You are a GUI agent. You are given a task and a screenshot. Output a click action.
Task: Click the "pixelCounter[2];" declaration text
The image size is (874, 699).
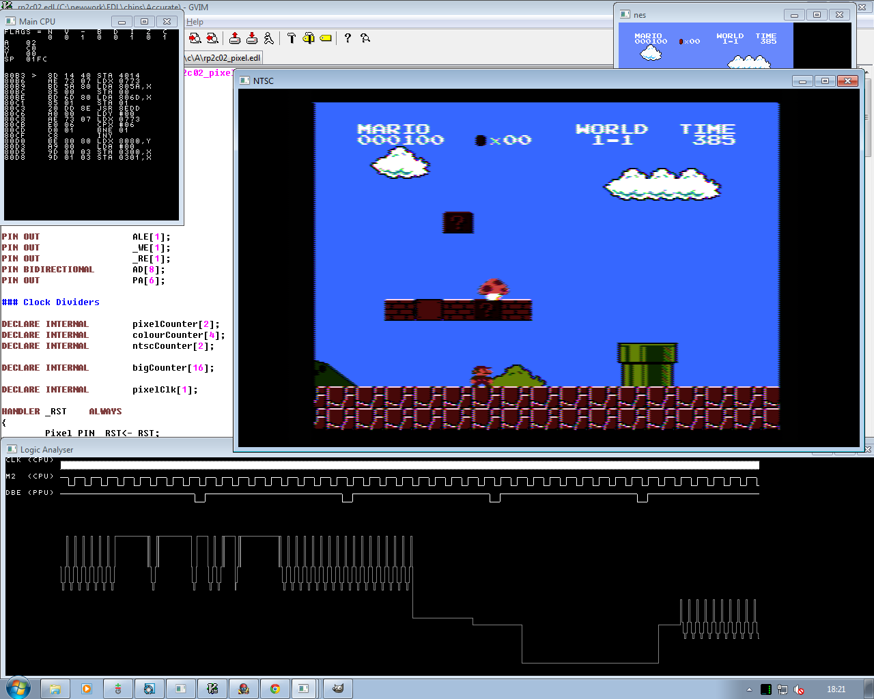[x=176, y=324]
